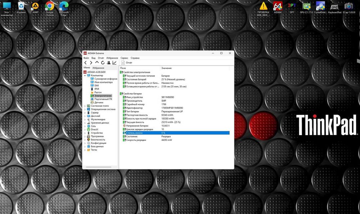Open Google Chrome desktop icon
The width and height of the screenshot is (360, 214).
(x=50, y=9)
